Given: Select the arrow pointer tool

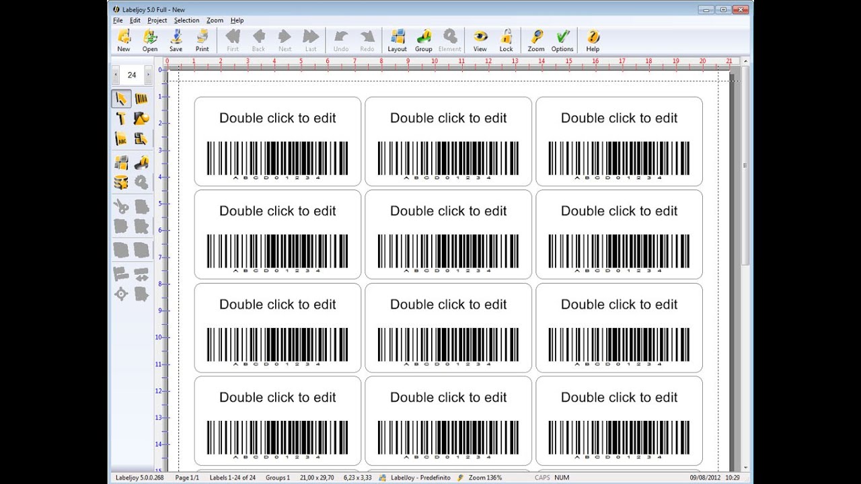Looking at the screenshot, I should 121,99.
